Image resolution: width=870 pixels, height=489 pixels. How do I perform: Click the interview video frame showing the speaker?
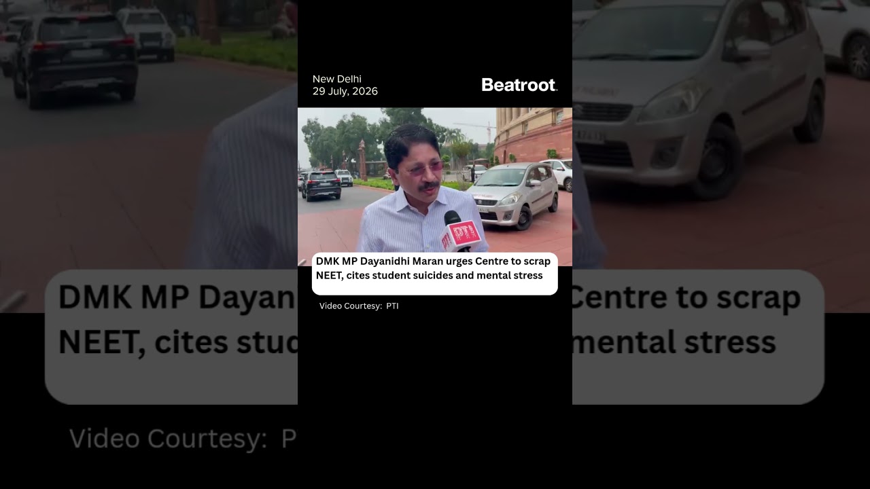coord(435,187)
